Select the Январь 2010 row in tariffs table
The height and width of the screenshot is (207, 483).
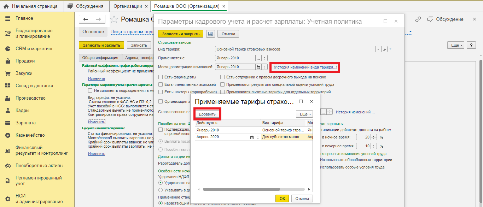coord(254,130)
